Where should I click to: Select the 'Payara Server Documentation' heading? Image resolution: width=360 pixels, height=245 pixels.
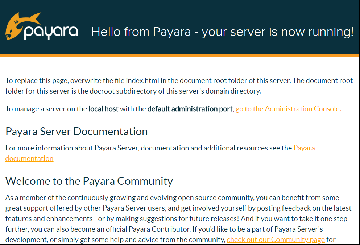(76, 132)
